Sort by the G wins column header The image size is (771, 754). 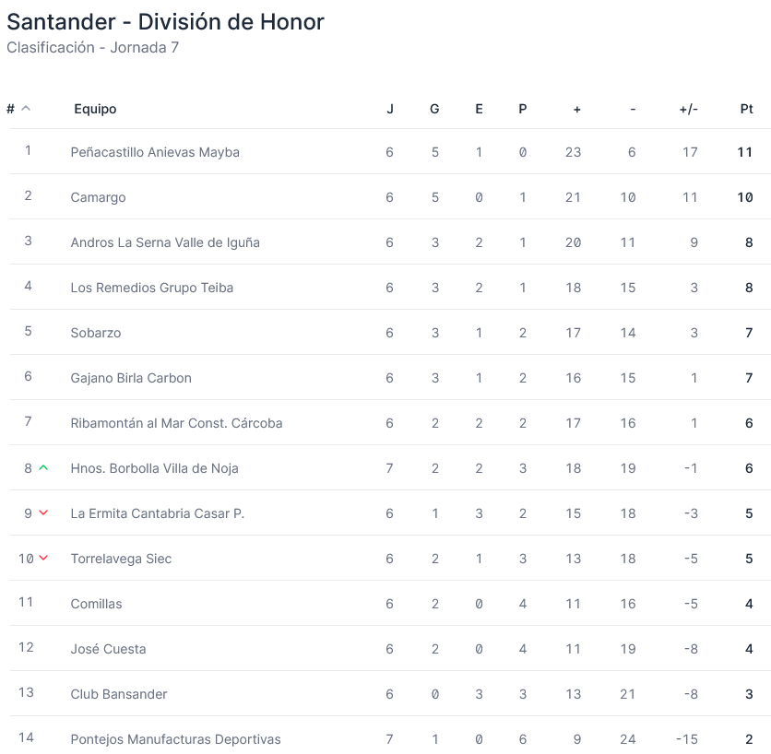click(x=434, y=109)
